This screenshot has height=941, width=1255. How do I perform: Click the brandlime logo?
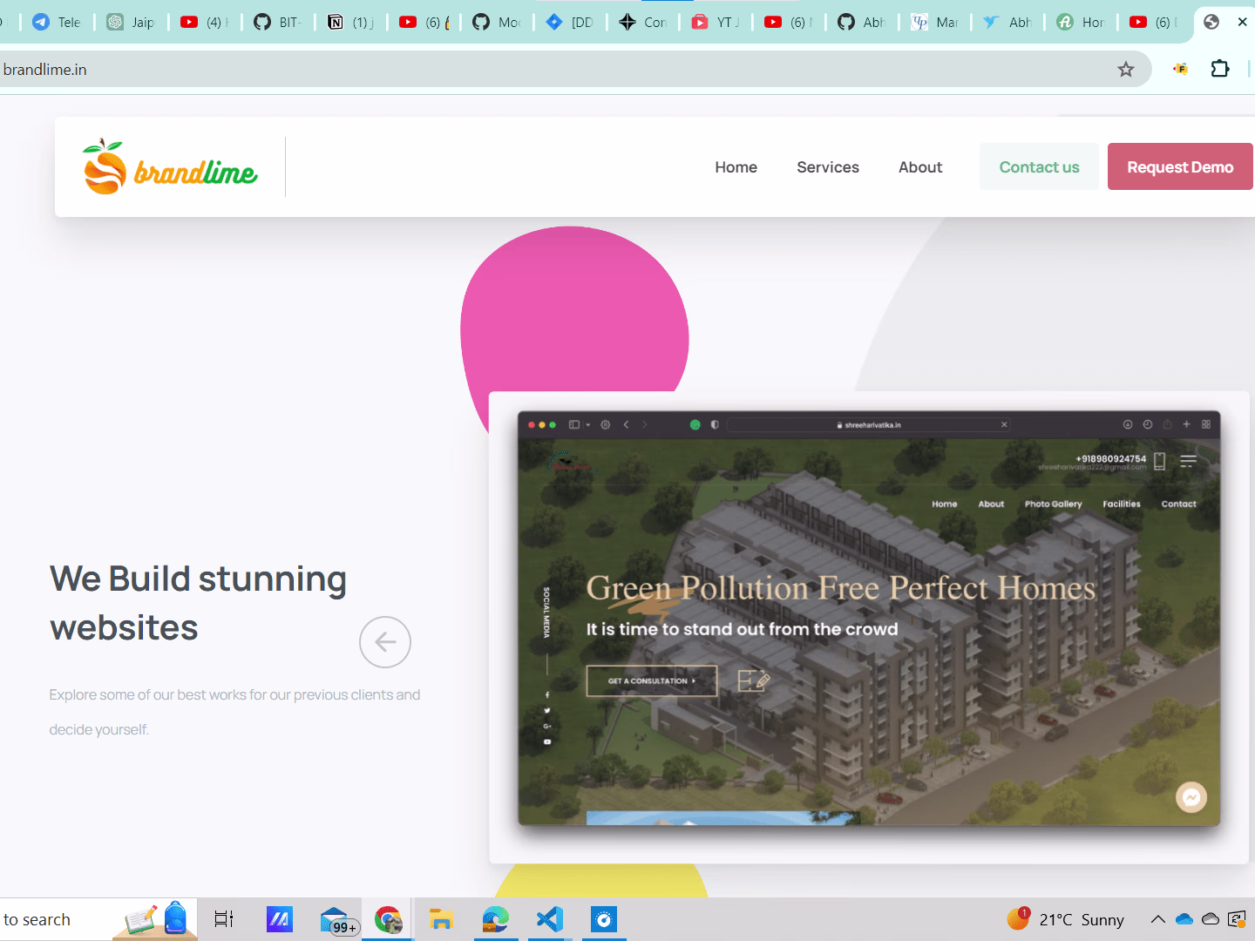tap(169, 166)
